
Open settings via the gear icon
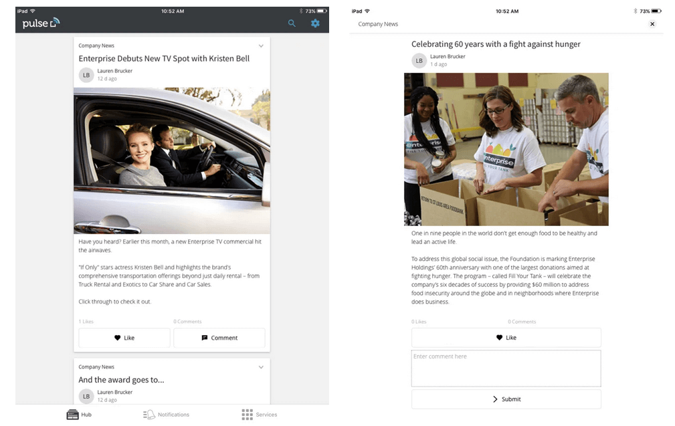(315, 23)
